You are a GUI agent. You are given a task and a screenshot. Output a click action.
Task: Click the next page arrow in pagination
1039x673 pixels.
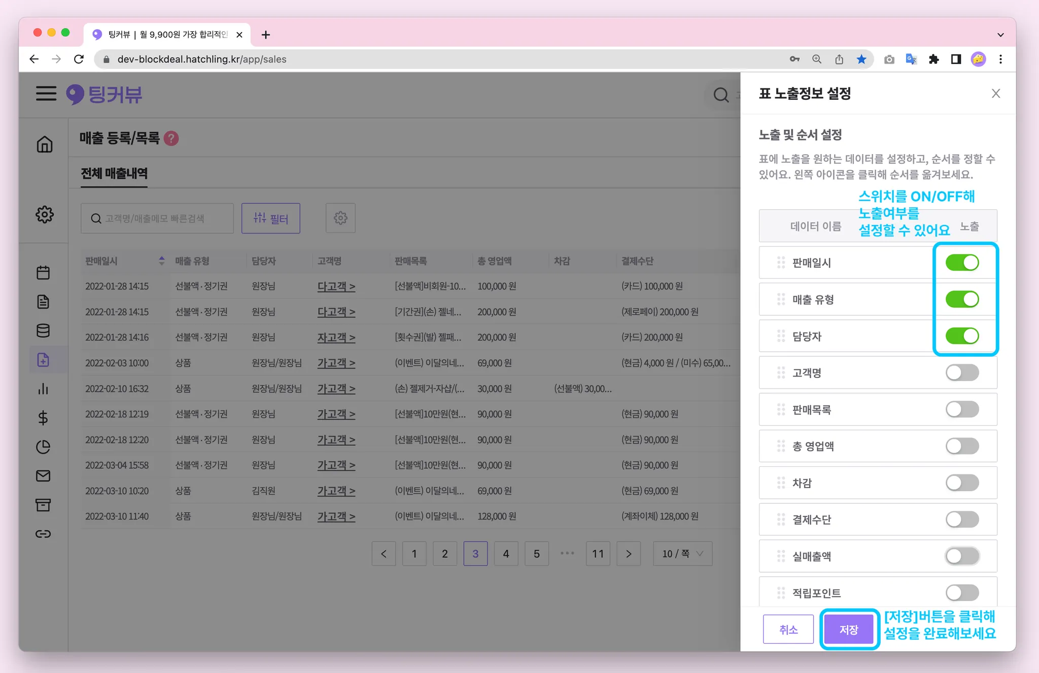tap(629, 554)
